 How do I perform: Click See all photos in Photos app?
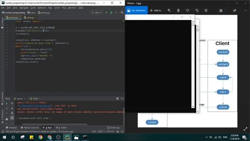(x=136, y=11)
